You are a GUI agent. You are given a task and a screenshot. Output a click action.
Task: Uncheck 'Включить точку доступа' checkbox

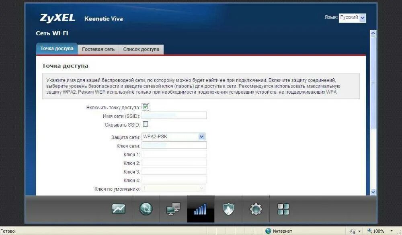[146, 107]
